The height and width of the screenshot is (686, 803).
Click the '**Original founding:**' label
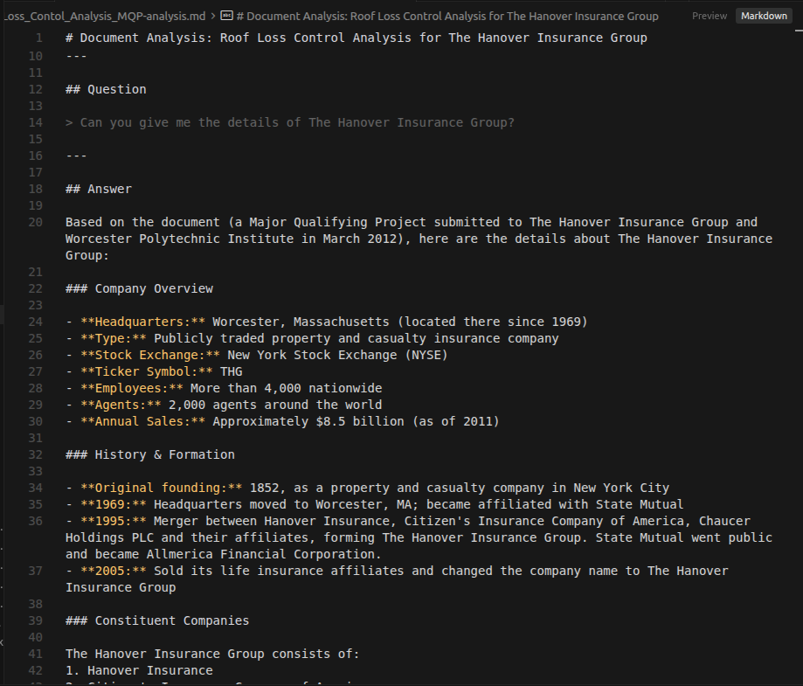tap(162, 488)
